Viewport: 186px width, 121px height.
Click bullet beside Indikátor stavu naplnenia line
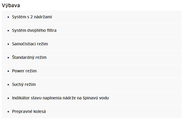point(8,98)
